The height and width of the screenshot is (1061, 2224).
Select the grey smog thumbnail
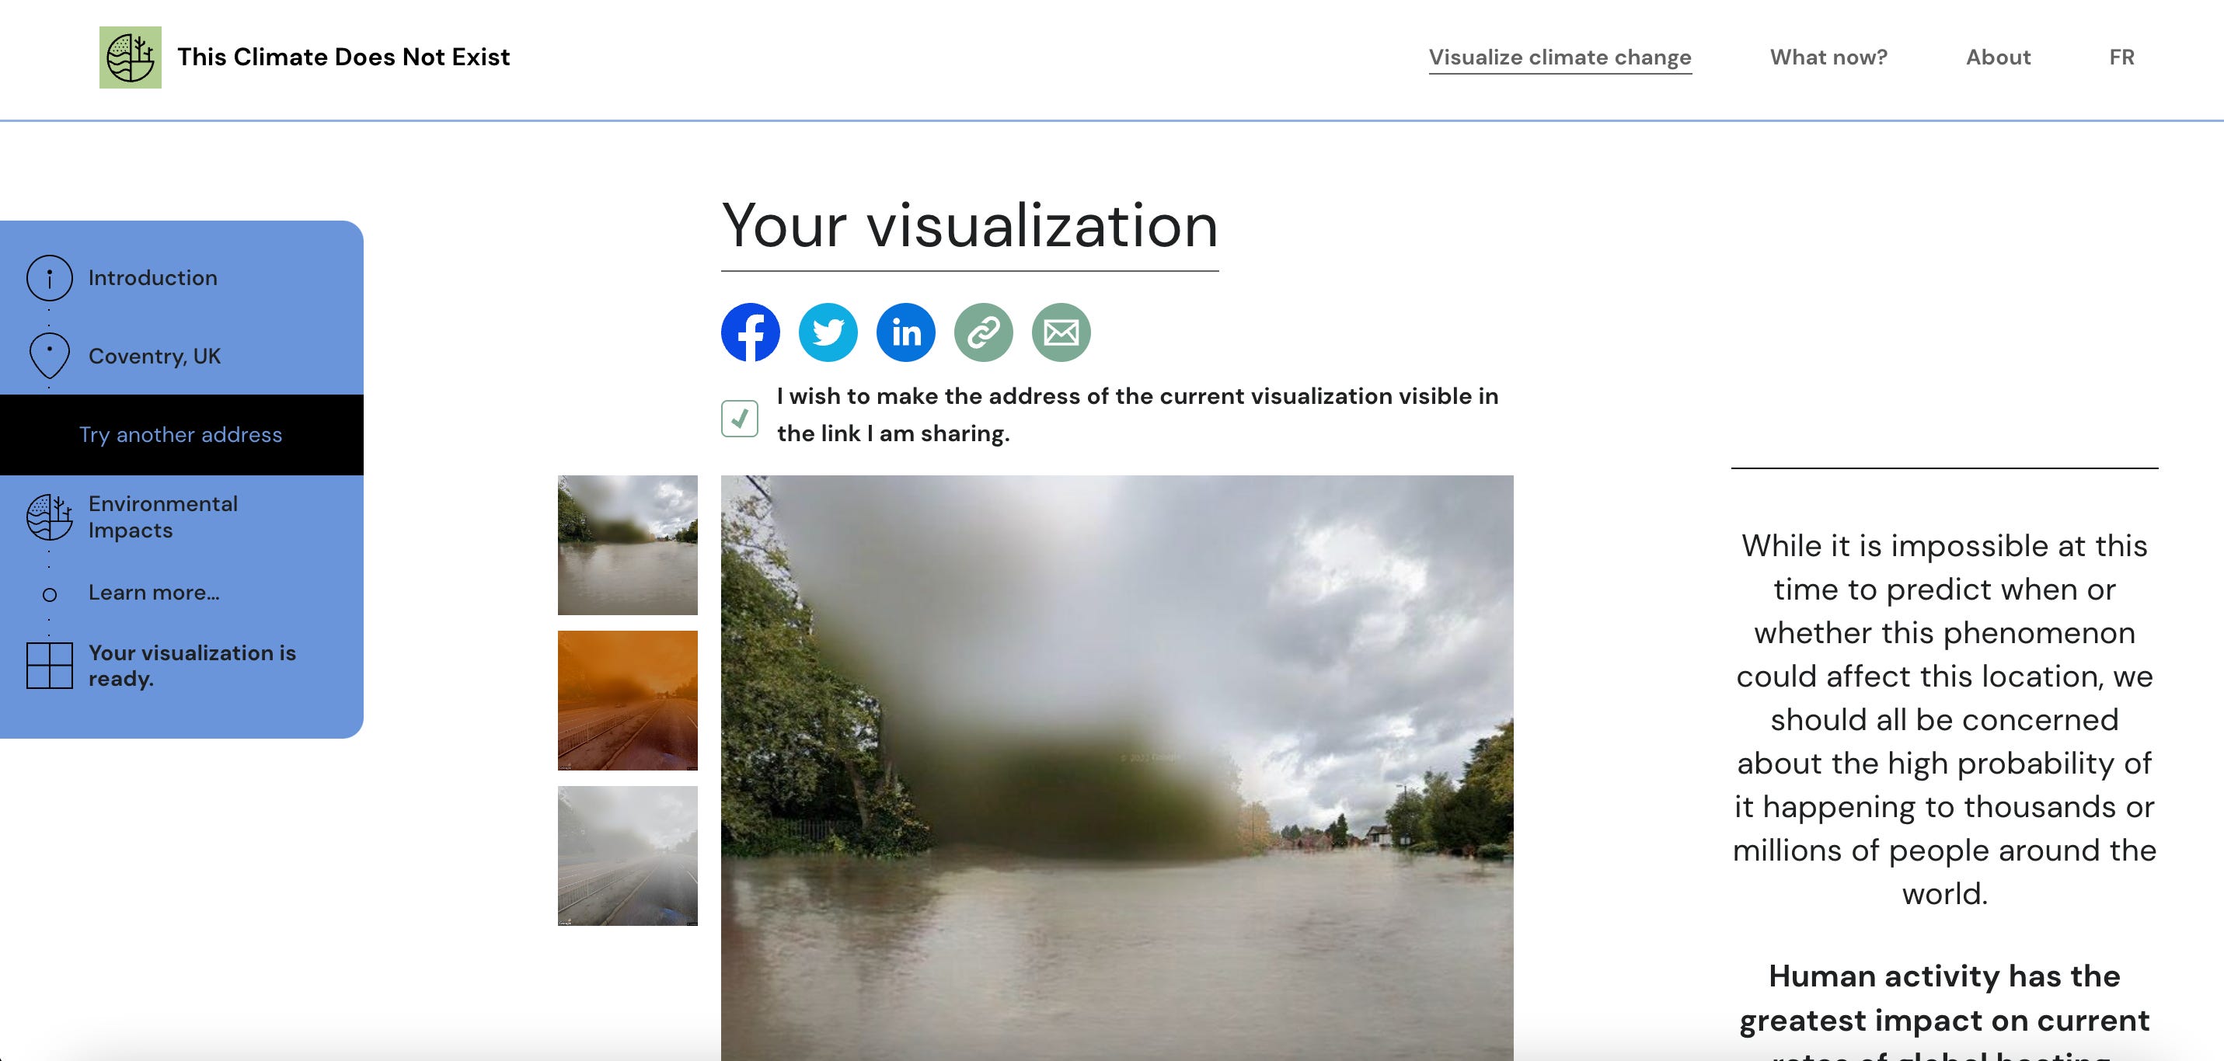628,855
